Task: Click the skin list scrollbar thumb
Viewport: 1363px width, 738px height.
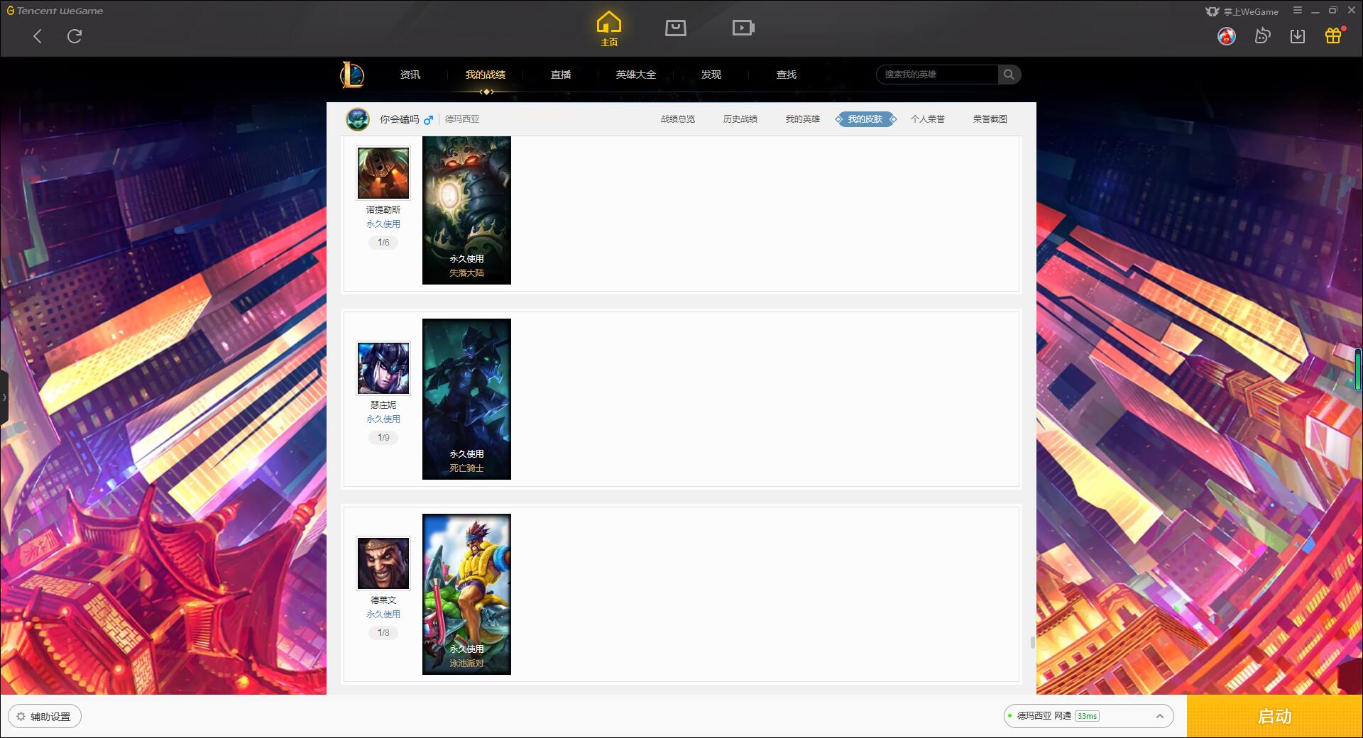Action: [1032, 642]
